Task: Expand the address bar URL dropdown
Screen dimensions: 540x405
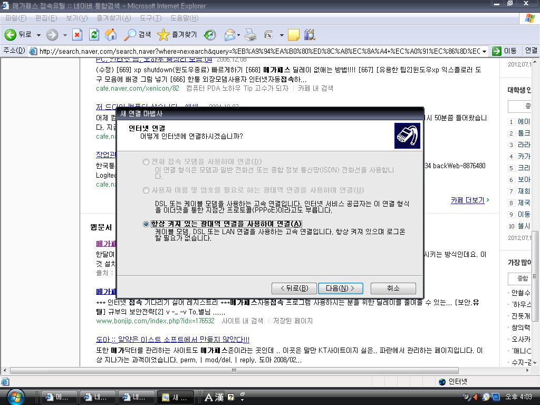Action: click(x=484, y=51)
